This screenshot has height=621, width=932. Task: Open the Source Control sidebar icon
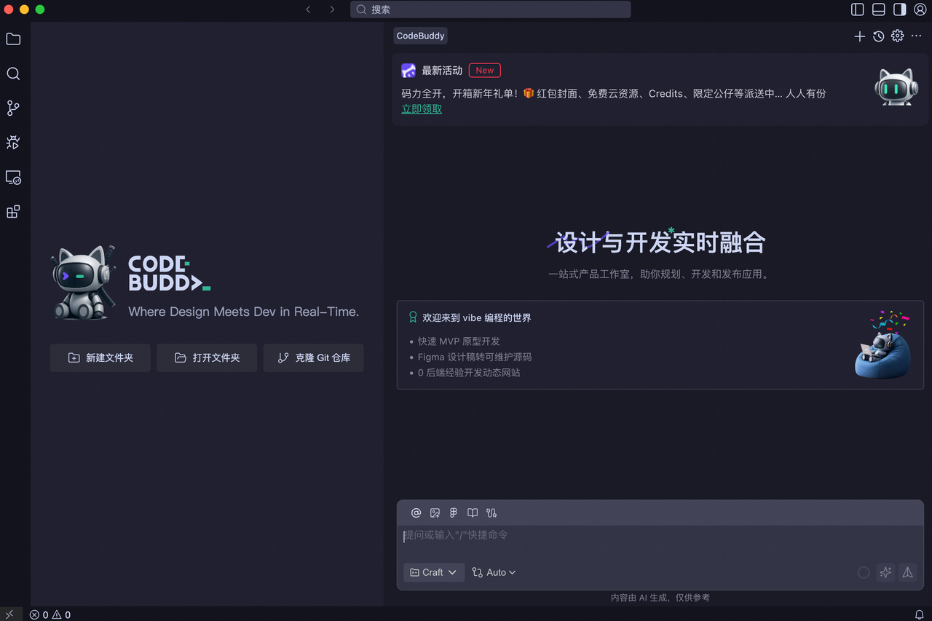(13, 108)
